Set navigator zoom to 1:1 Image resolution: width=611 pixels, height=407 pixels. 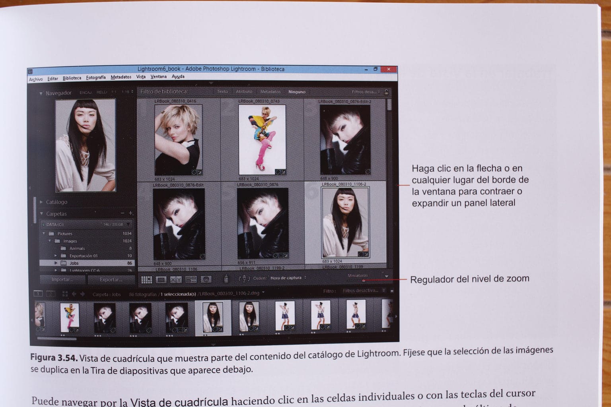tap(114, 92)
